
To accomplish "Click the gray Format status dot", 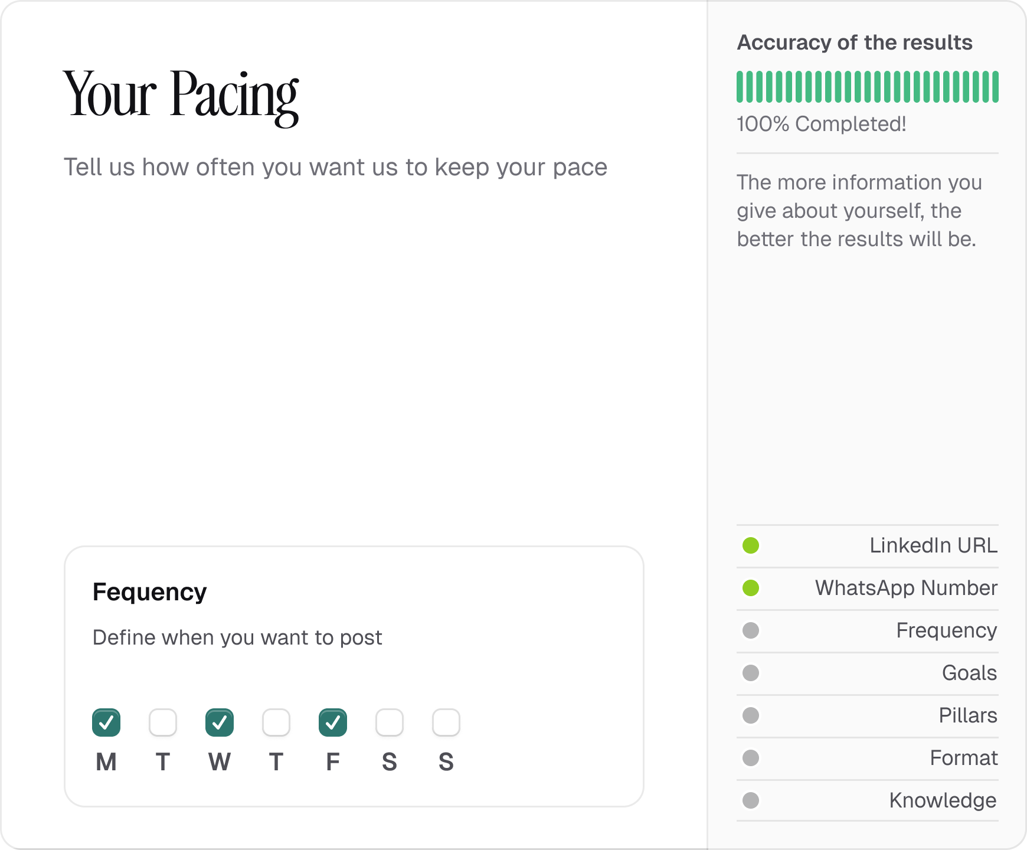I will click(x=751, y=758).
